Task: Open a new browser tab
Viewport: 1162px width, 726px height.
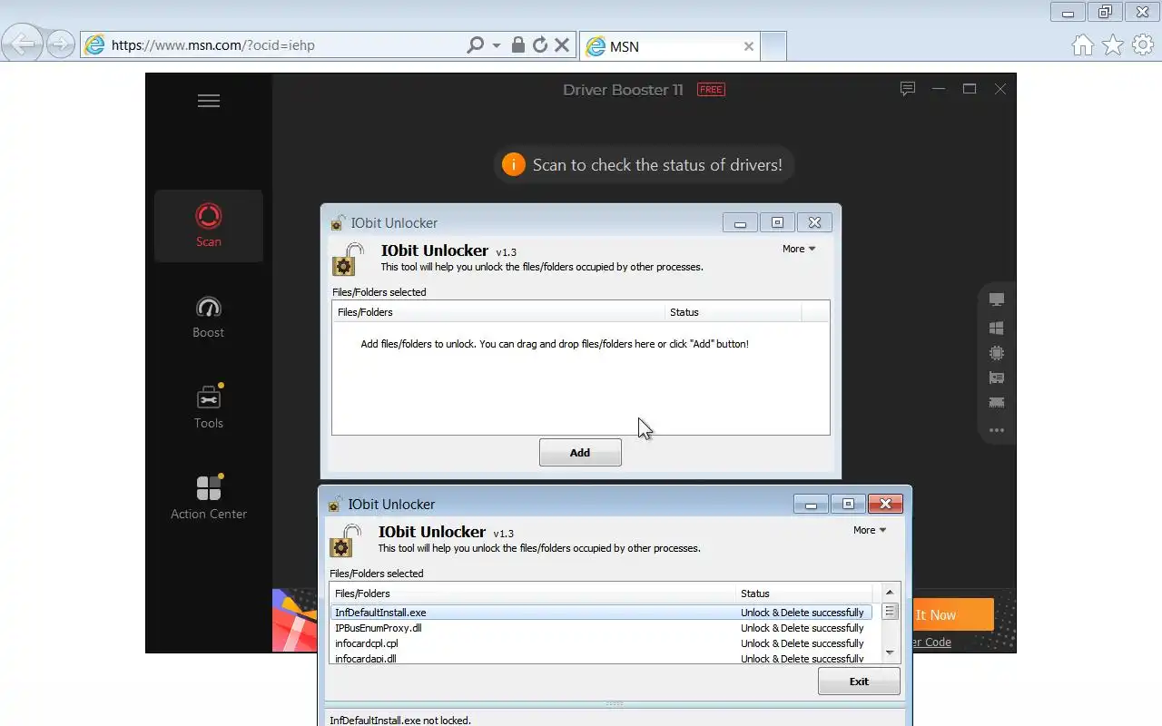Action: (x=773, y=46)
